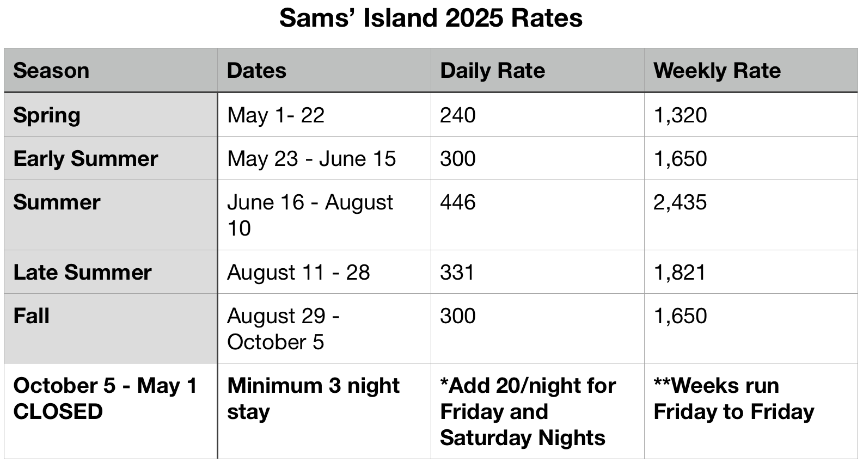Screen dimensions: 863x463
Task: Click the 446 daily rate cell
Action: point(537,215)
